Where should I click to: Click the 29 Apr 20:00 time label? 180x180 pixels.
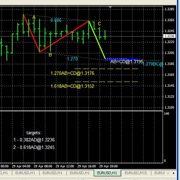pos(108,166)
